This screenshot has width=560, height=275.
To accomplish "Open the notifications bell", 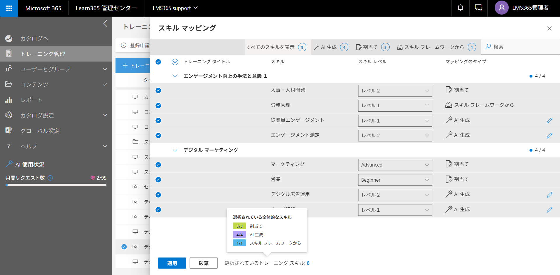I will pos(460,8).
